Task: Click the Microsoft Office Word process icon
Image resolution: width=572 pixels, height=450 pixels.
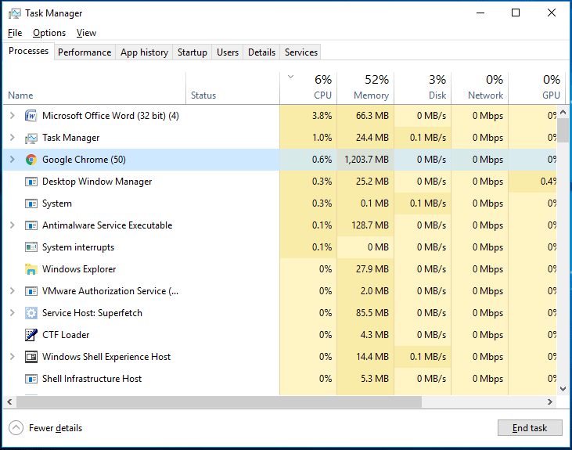Action: coord(31,116)
